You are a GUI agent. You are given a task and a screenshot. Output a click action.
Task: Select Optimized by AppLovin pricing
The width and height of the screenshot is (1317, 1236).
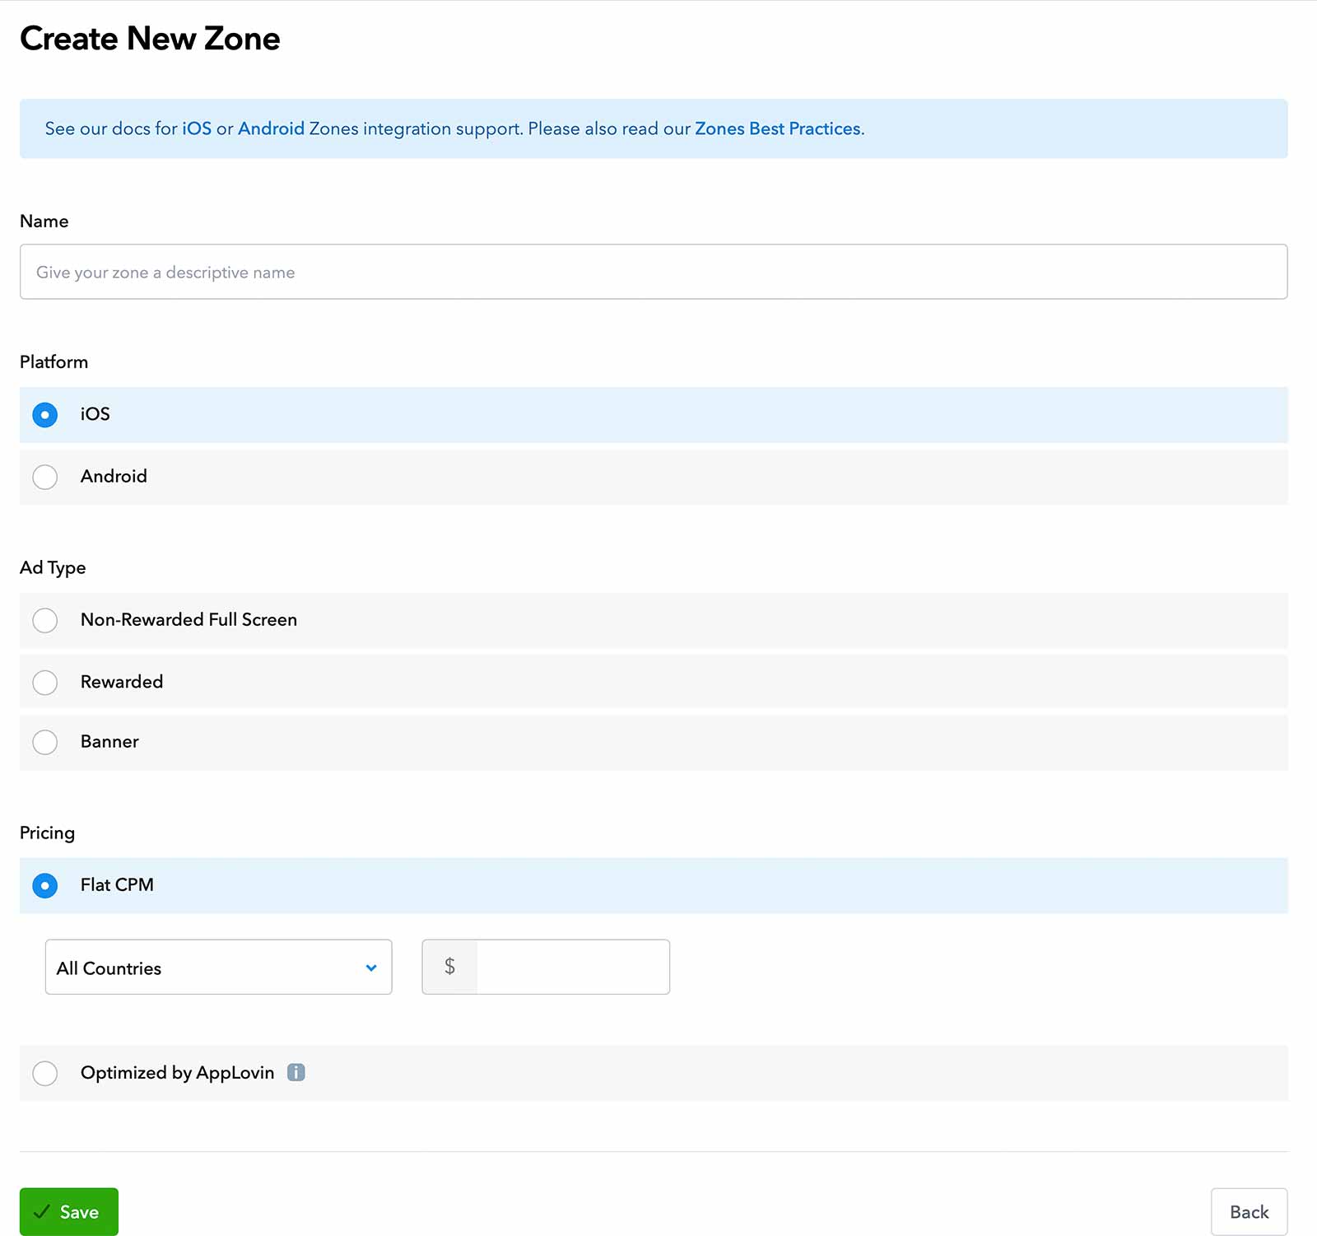point(45,1073)
